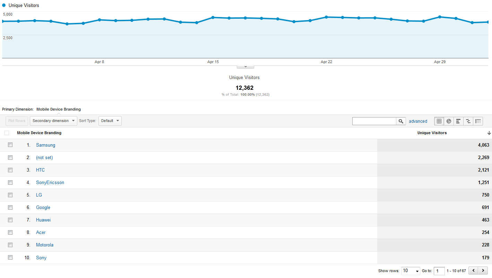Open the SonyEricsson brand link
The height and width of the screenshot is (278, 492).
coord(50,183)
